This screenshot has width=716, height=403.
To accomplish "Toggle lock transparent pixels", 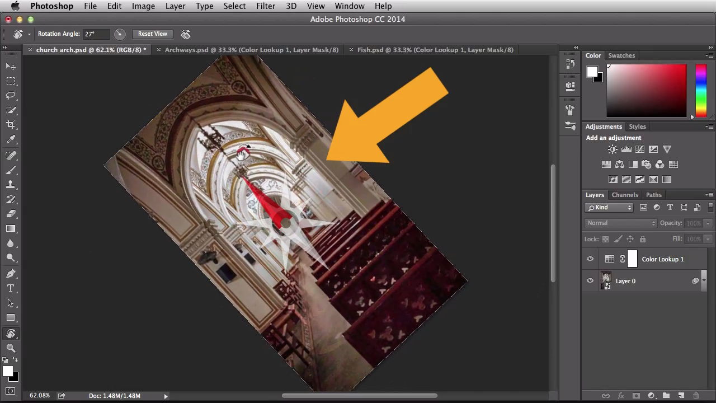I will click(x=605, y=239).
